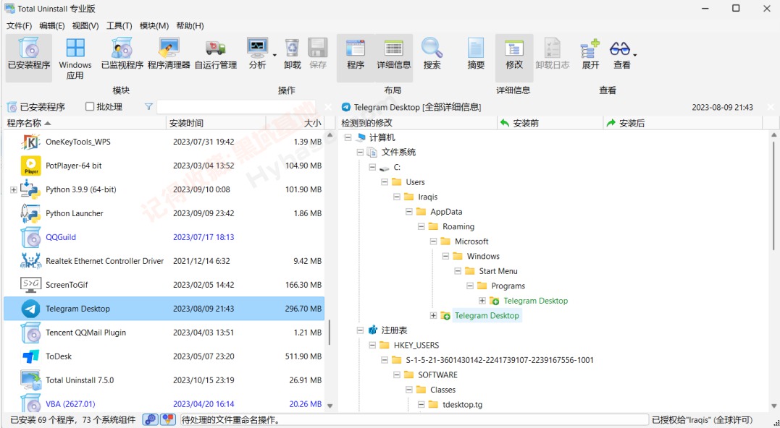The image size is (780, 428).
Task: Select the QQGuild program row
Action: coord(164,237)
